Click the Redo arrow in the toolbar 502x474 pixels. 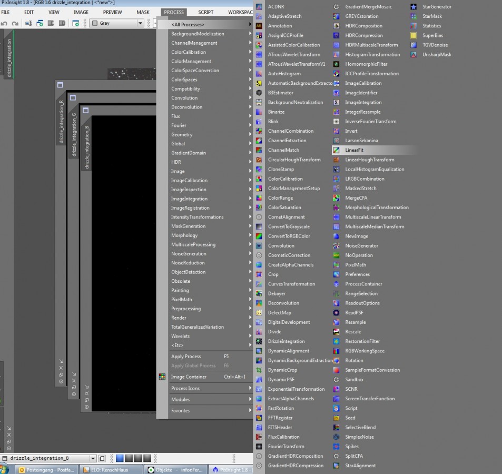click(x=15, y=23)
